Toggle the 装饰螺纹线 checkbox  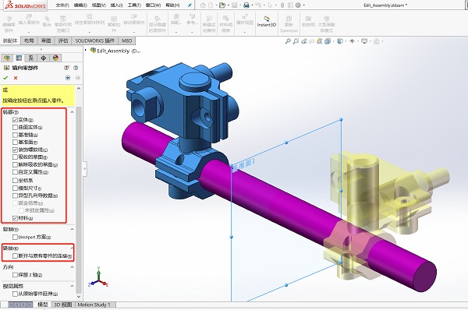pos(16,150)
